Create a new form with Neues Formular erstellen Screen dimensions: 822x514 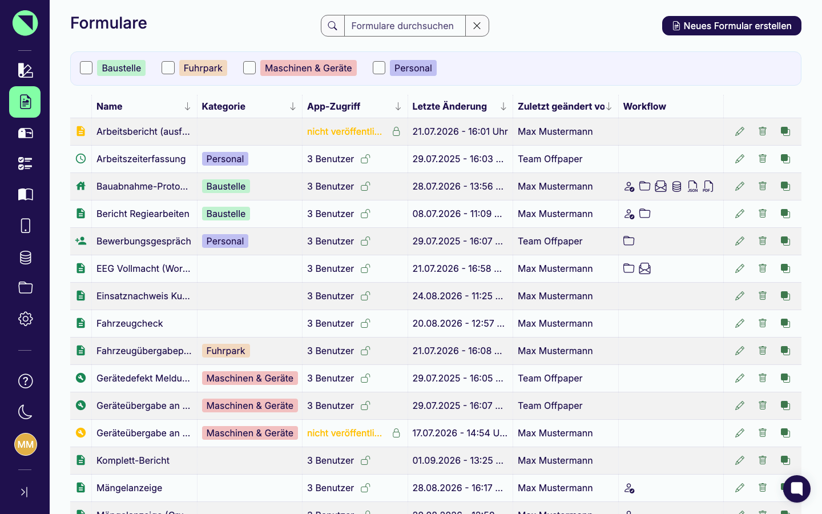(731, 26)
